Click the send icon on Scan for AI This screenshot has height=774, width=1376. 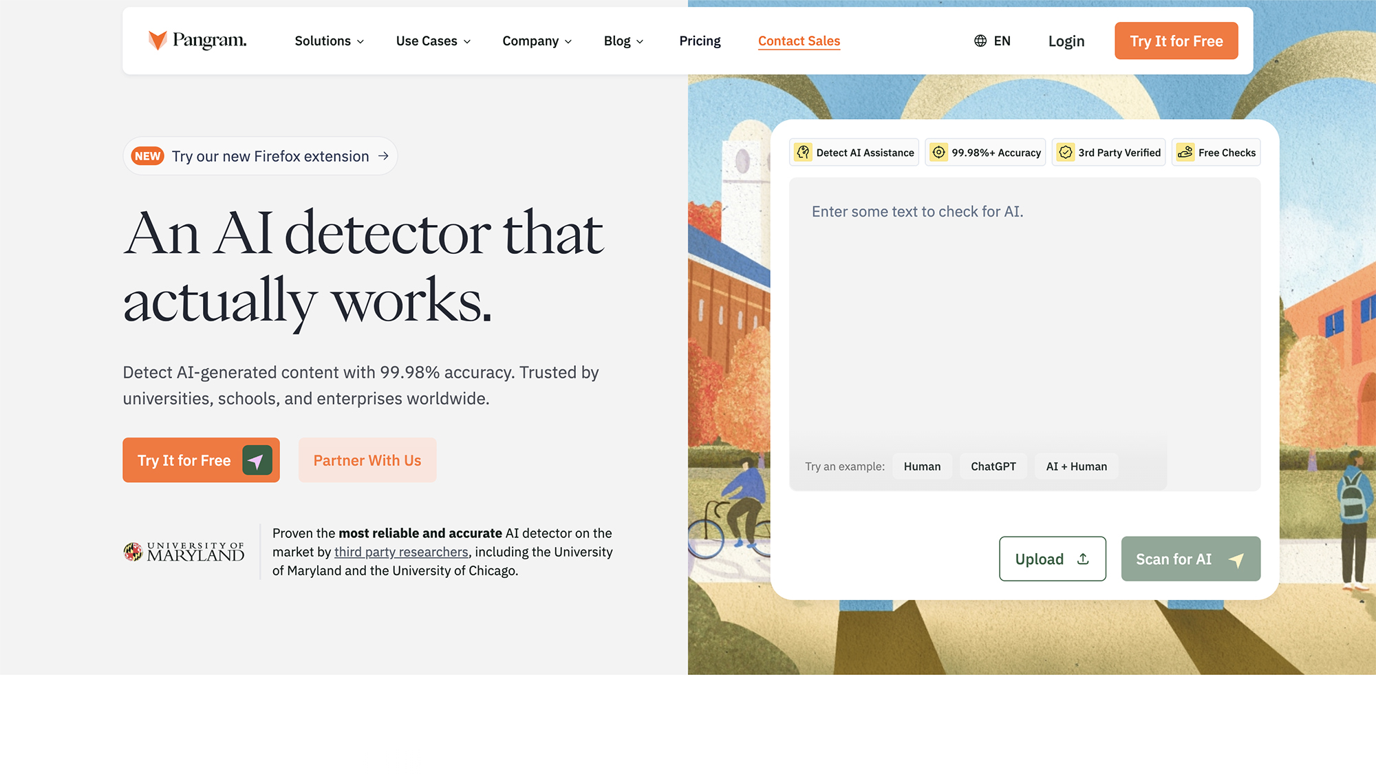point(1236,559)
